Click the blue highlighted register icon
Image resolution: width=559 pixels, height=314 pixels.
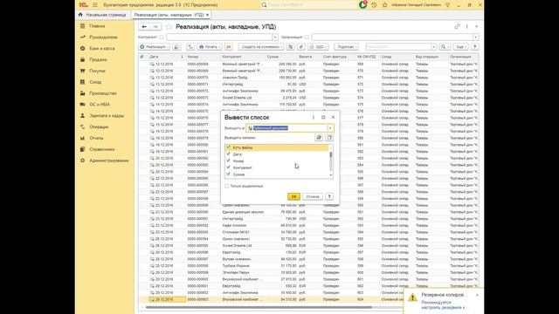tap(291, 46)
